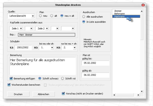Choose 'Alle ausdrucken' option
153x106 pixels.
[x=84, y=17]
